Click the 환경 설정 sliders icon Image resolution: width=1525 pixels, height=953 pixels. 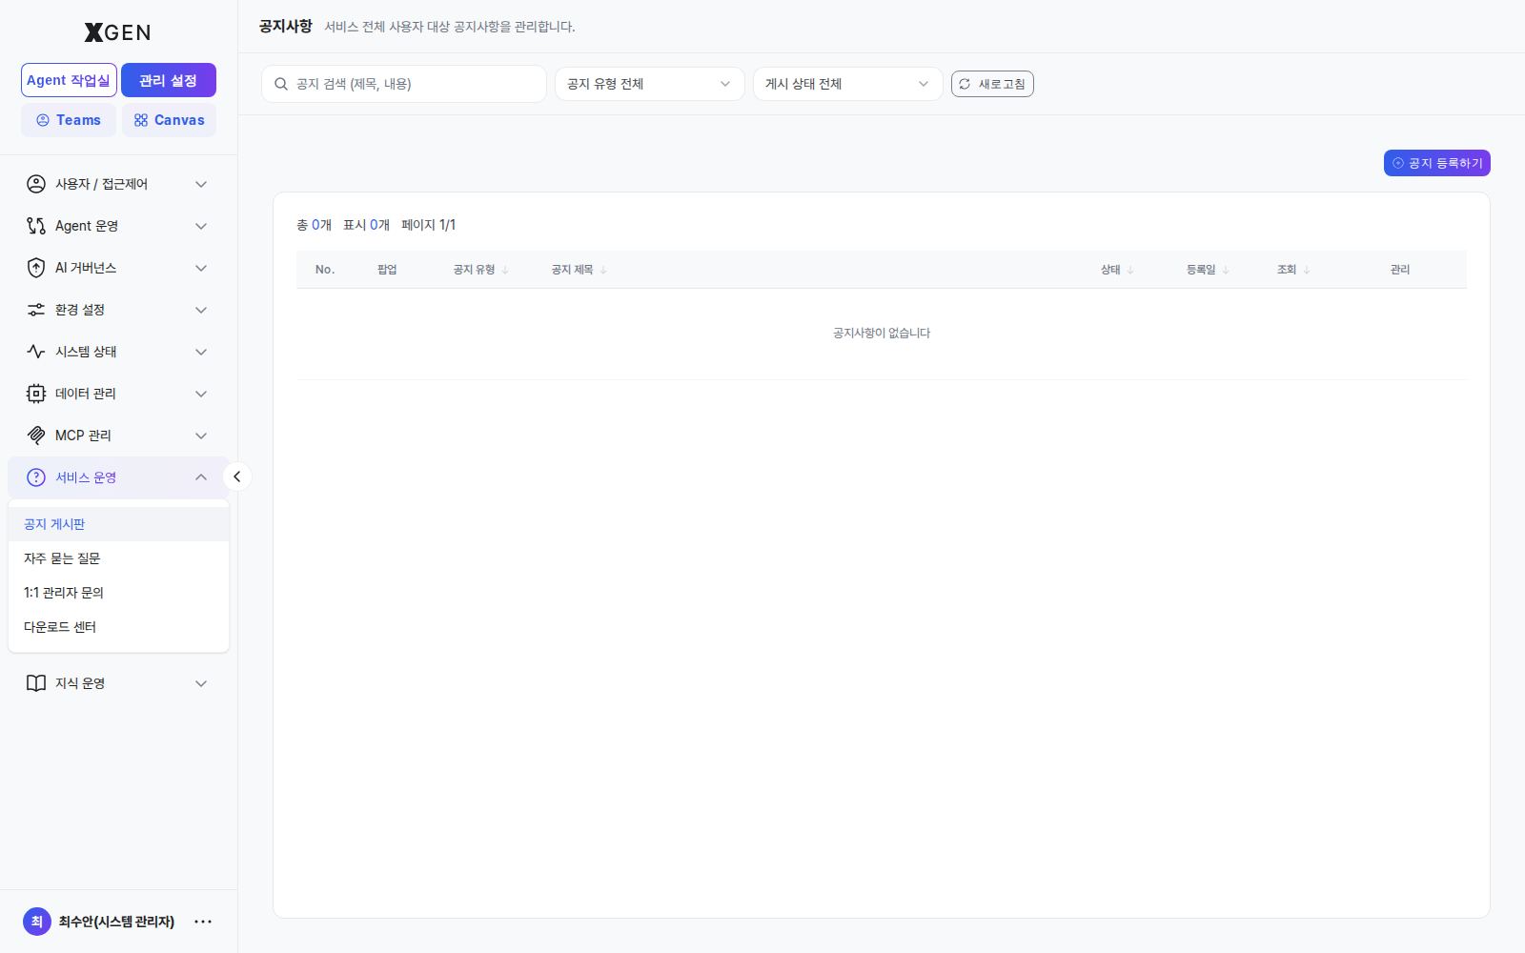[36, 310]
